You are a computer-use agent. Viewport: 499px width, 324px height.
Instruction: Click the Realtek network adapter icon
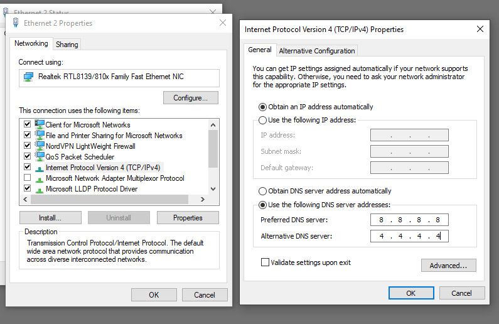click(28, 77)
